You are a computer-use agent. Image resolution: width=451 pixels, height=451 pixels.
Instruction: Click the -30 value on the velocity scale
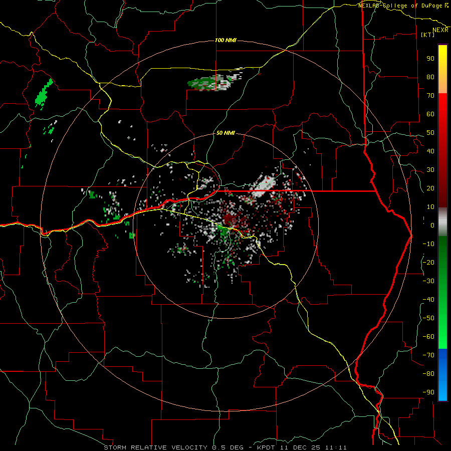(428, 281)
